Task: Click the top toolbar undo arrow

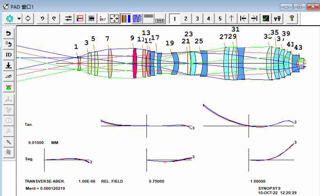Action: click(x=42, y=19)
